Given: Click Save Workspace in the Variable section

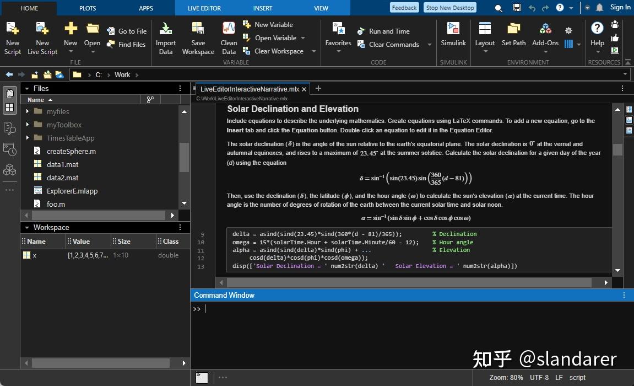Looking at the screenshot, I should [x=198, y=37].
